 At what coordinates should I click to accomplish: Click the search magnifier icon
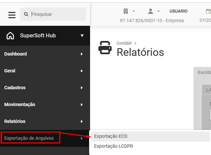(26, 14)
